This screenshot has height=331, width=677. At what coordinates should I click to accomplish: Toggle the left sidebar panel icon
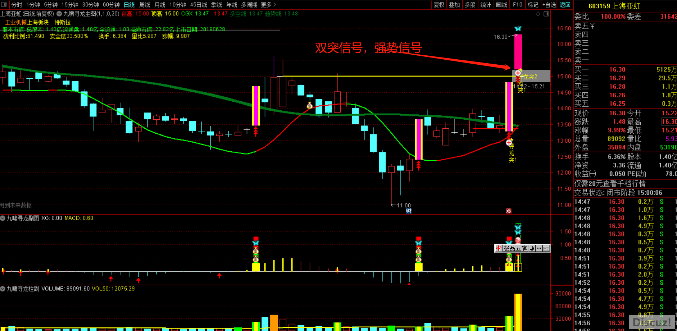tap(4, 5)
